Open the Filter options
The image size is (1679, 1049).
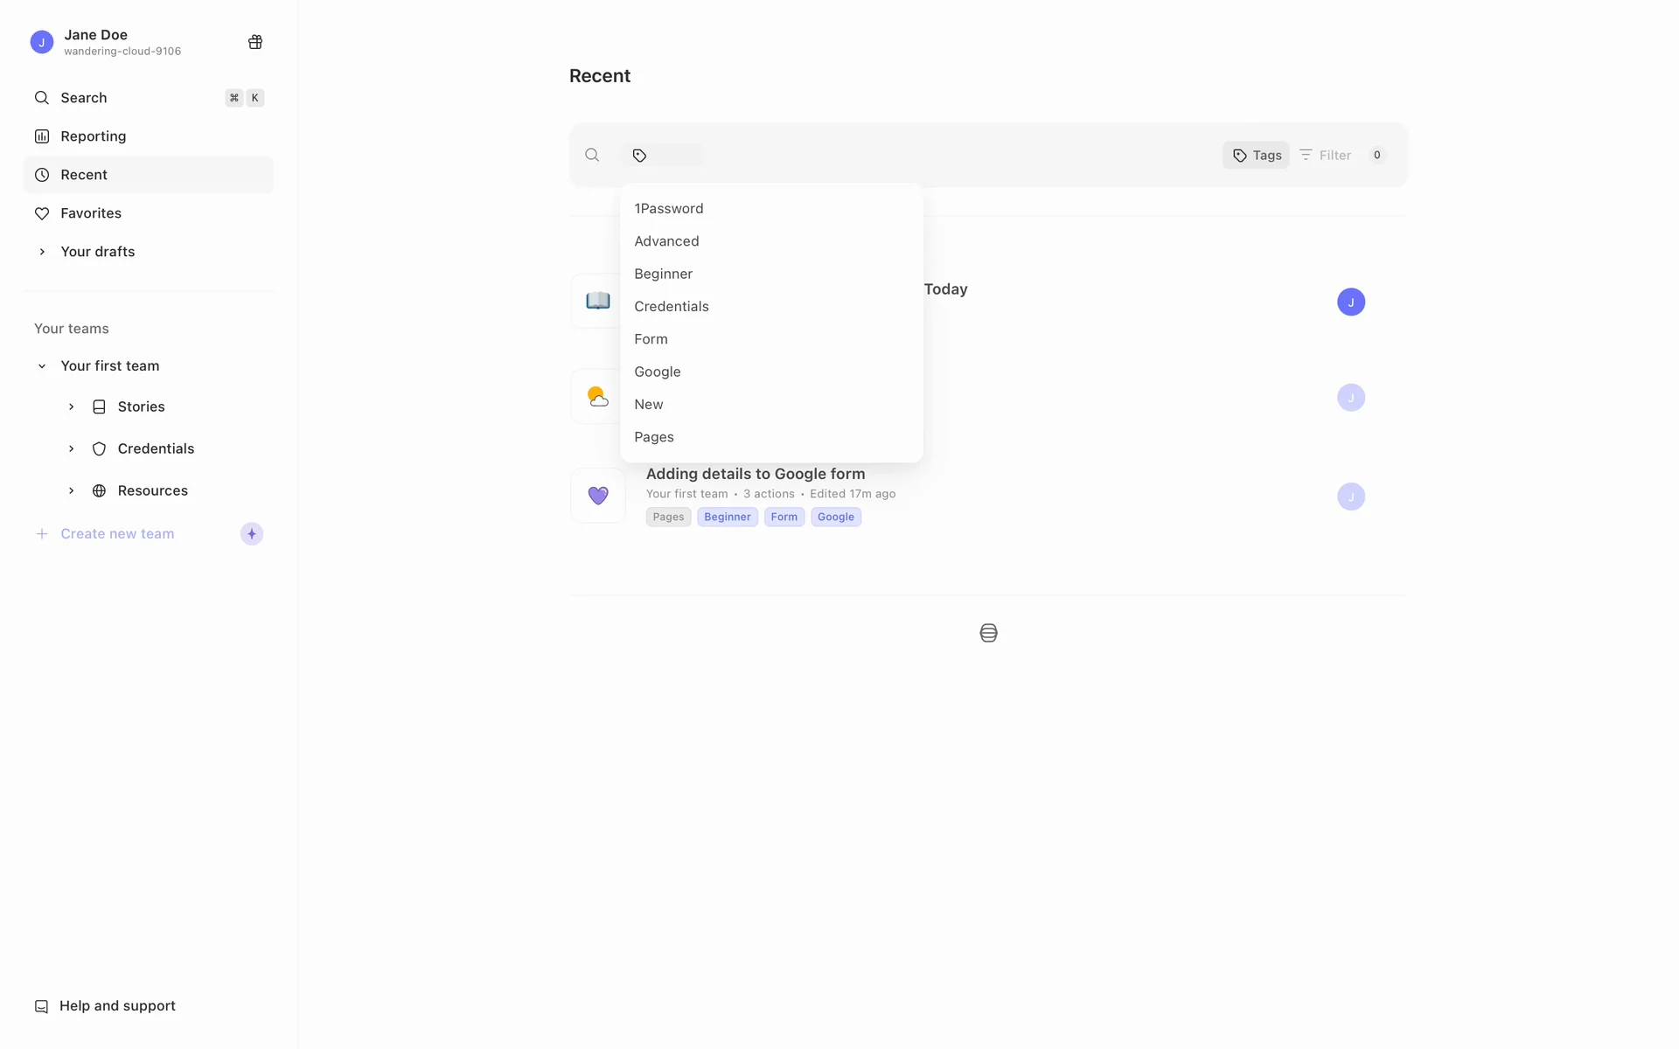[1327, 156]
